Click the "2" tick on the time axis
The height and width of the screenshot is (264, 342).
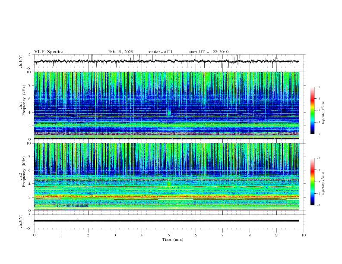tap(88, 235)
